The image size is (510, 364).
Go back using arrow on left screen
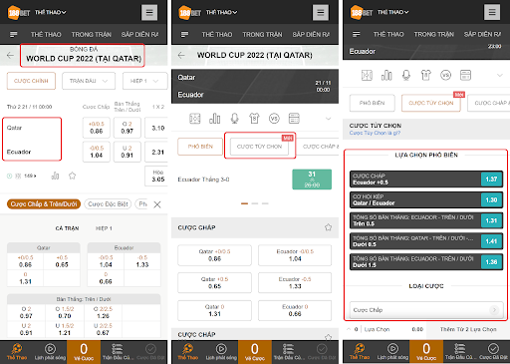(10, 55)
